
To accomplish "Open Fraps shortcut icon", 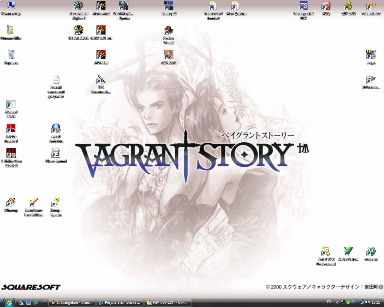I will point(371,57).
